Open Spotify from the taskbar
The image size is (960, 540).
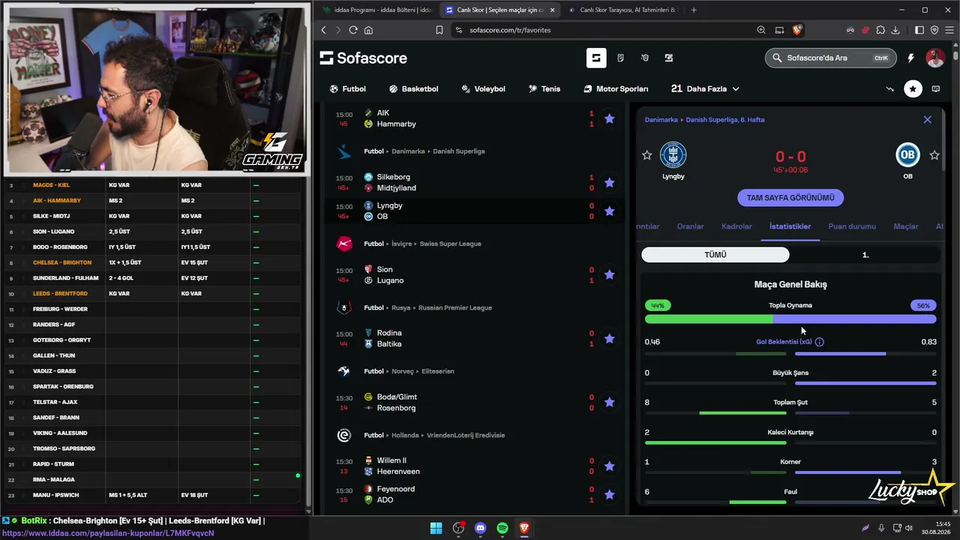pyautogui.click(x=502, y=528)
